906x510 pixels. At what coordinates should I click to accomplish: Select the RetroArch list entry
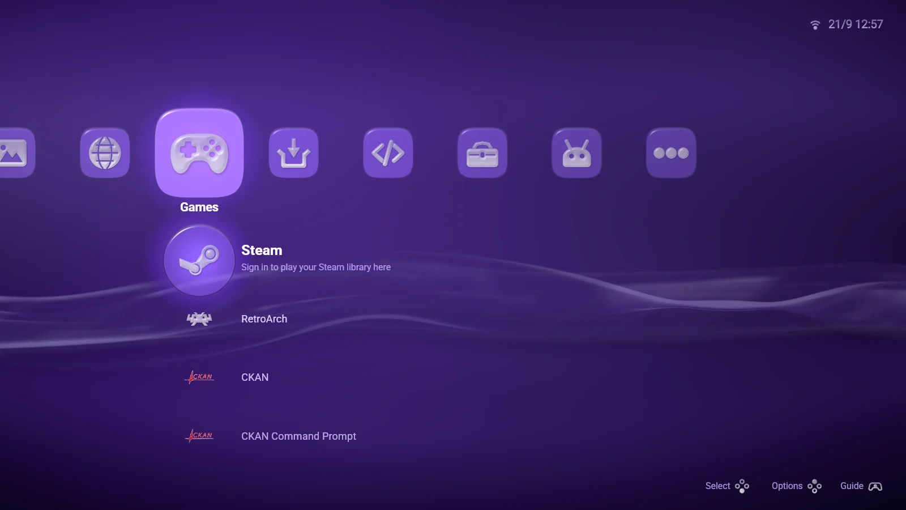click(x=264, y=319)
